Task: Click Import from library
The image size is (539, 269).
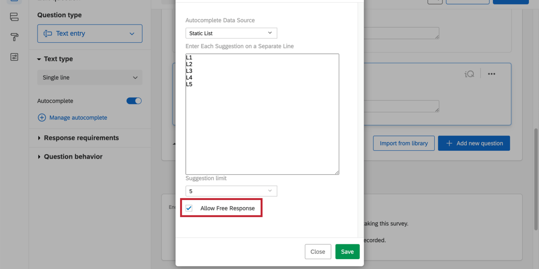Action: (404, 143)
